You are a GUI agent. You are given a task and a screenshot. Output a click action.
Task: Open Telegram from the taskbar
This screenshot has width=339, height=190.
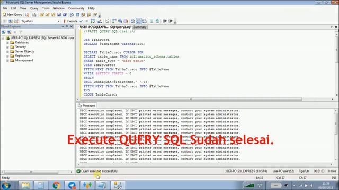pos(72,185)
